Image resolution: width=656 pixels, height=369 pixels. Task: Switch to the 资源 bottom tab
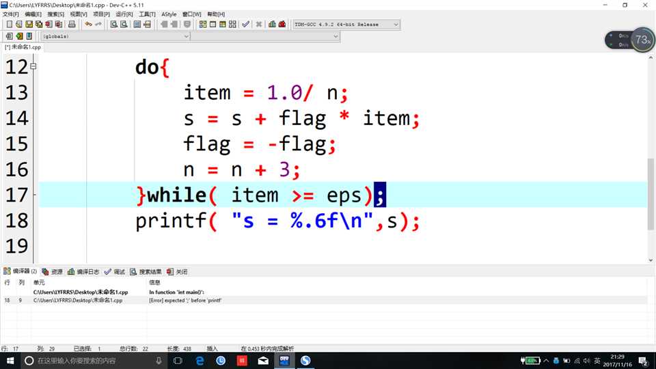click(x=53, y=271)
